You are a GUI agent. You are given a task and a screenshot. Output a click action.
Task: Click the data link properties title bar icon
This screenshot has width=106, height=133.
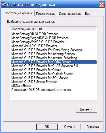tap(4, 5)
